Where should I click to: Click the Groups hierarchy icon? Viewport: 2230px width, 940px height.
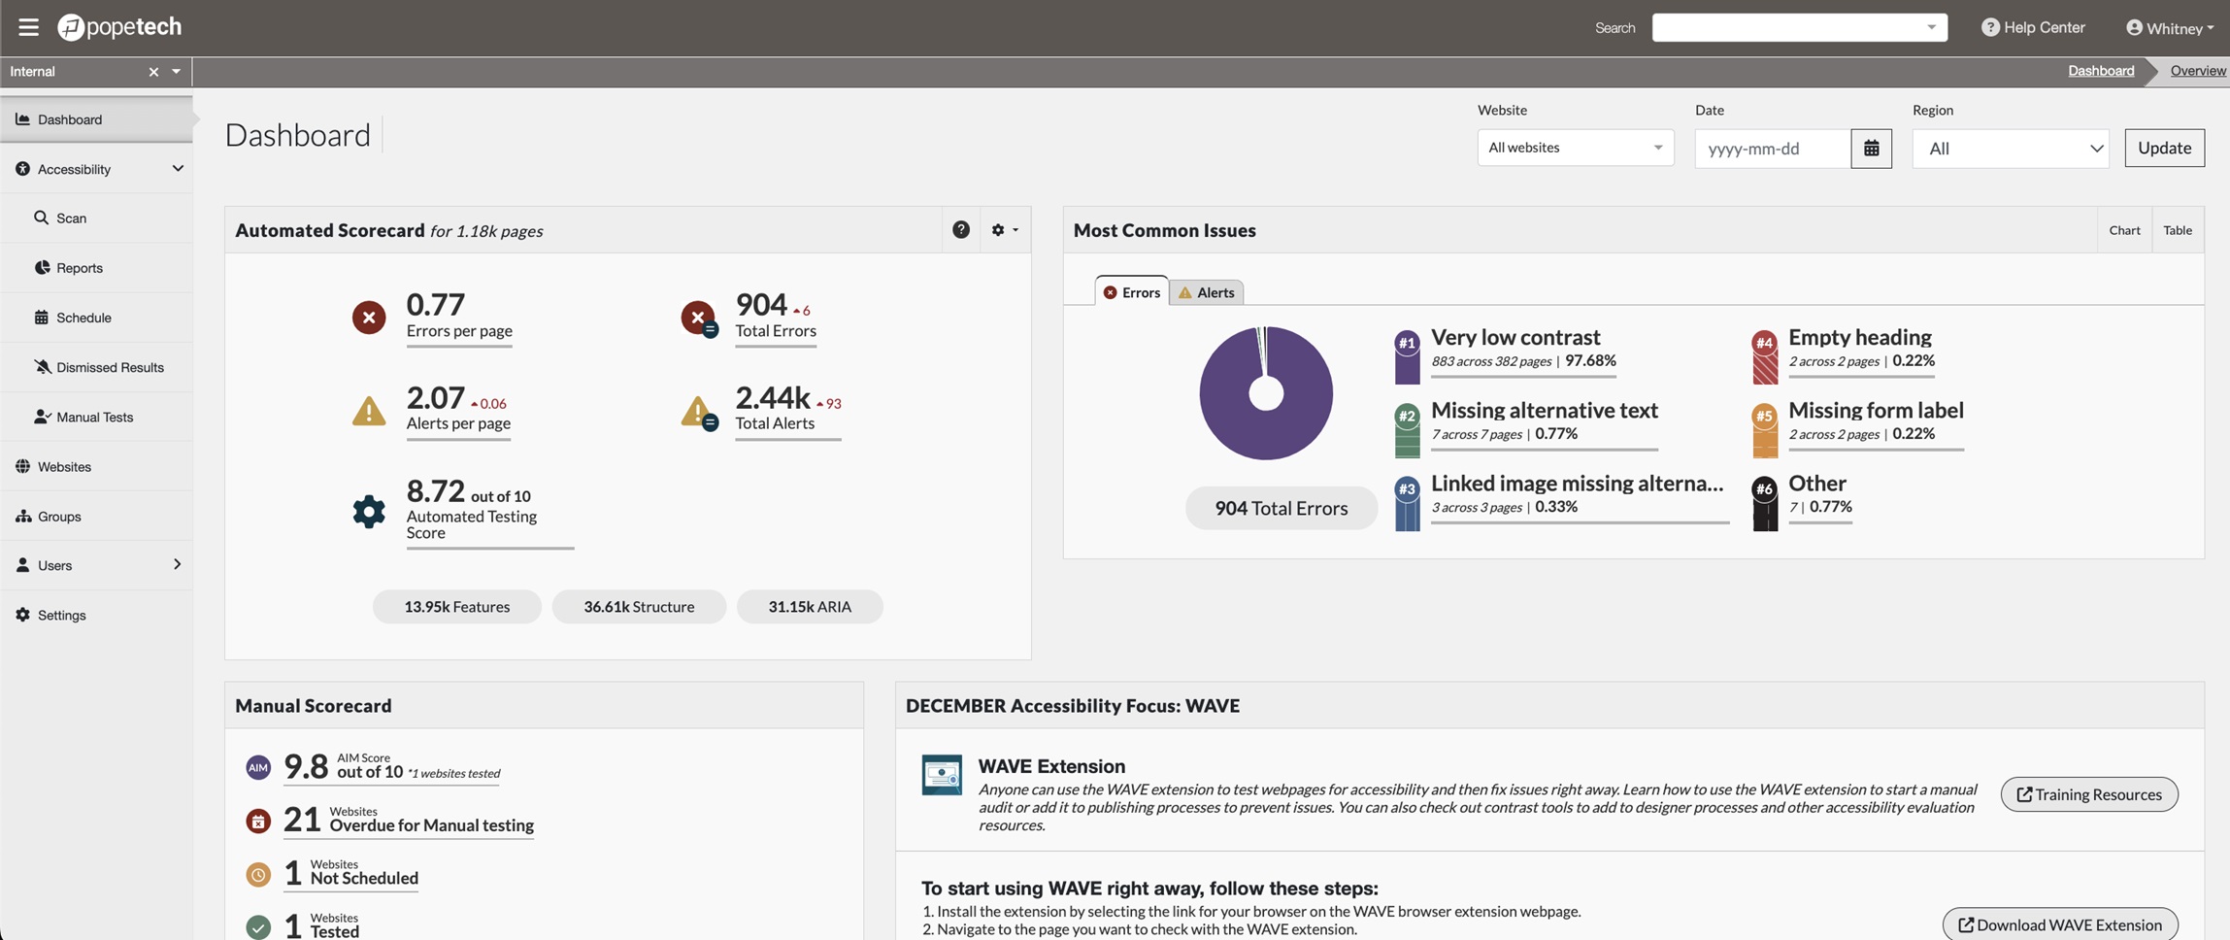22,516
